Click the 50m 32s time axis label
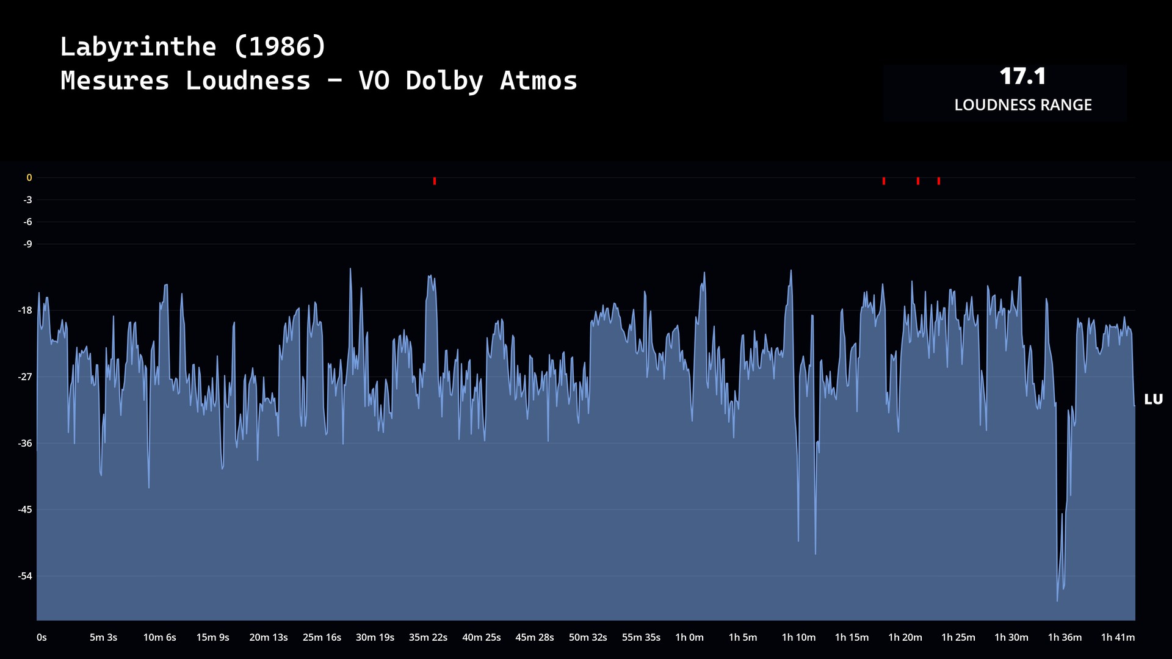 (x=588, y=637)
